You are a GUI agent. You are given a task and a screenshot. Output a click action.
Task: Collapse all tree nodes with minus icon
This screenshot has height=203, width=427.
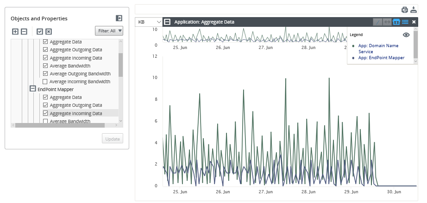[24, 31]
